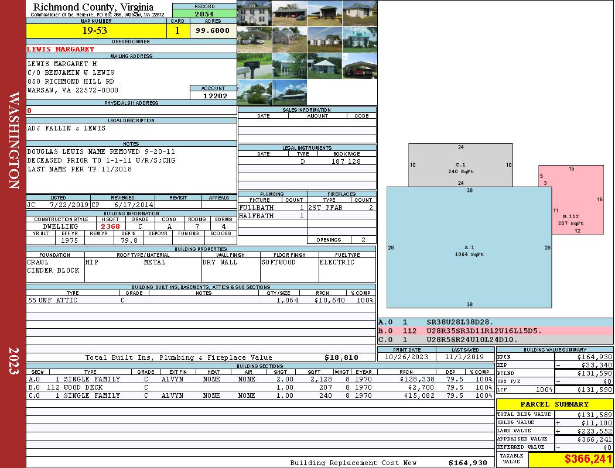Click the yellow map number 19-53 field
This screenshot has height=468, width=615.
click(x=96, y=30)
